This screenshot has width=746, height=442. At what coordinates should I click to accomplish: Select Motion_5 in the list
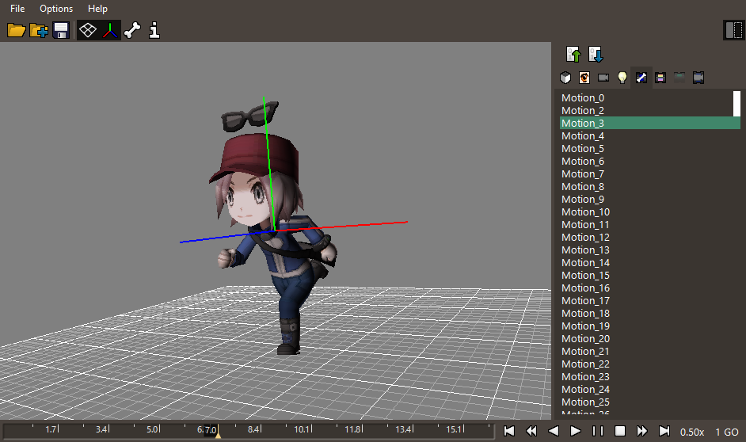click(x=650, y=148)
